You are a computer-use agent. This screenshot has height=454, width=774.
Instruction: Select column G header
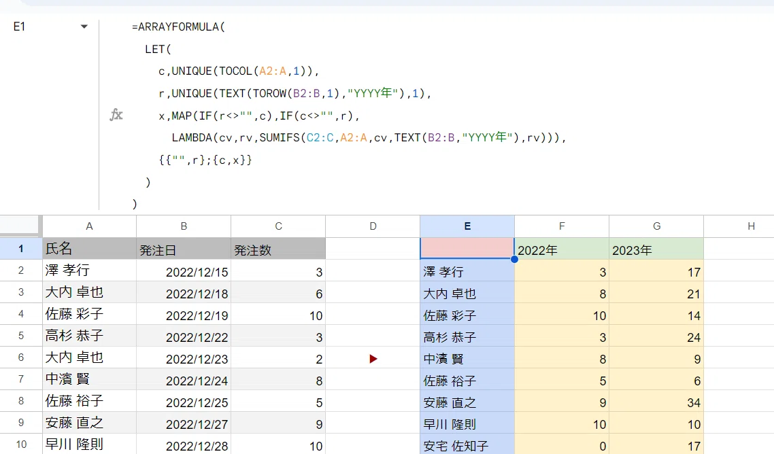point(656,226)
